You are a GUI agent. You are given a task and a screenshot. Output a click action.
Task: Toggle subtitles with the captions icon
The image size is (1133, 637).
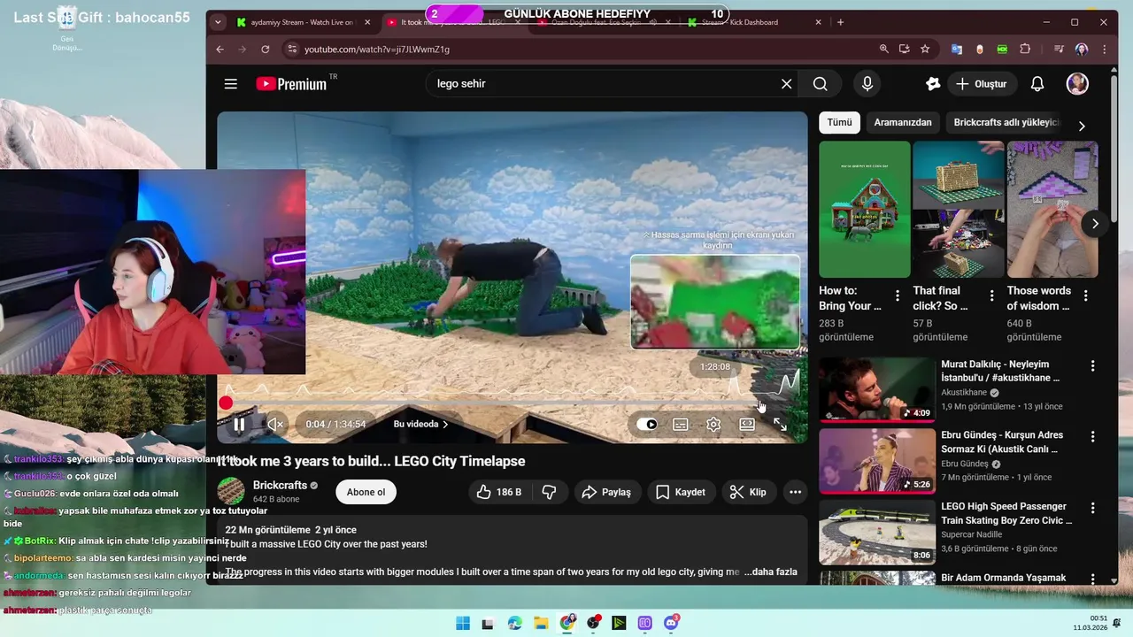pos(681,425)
